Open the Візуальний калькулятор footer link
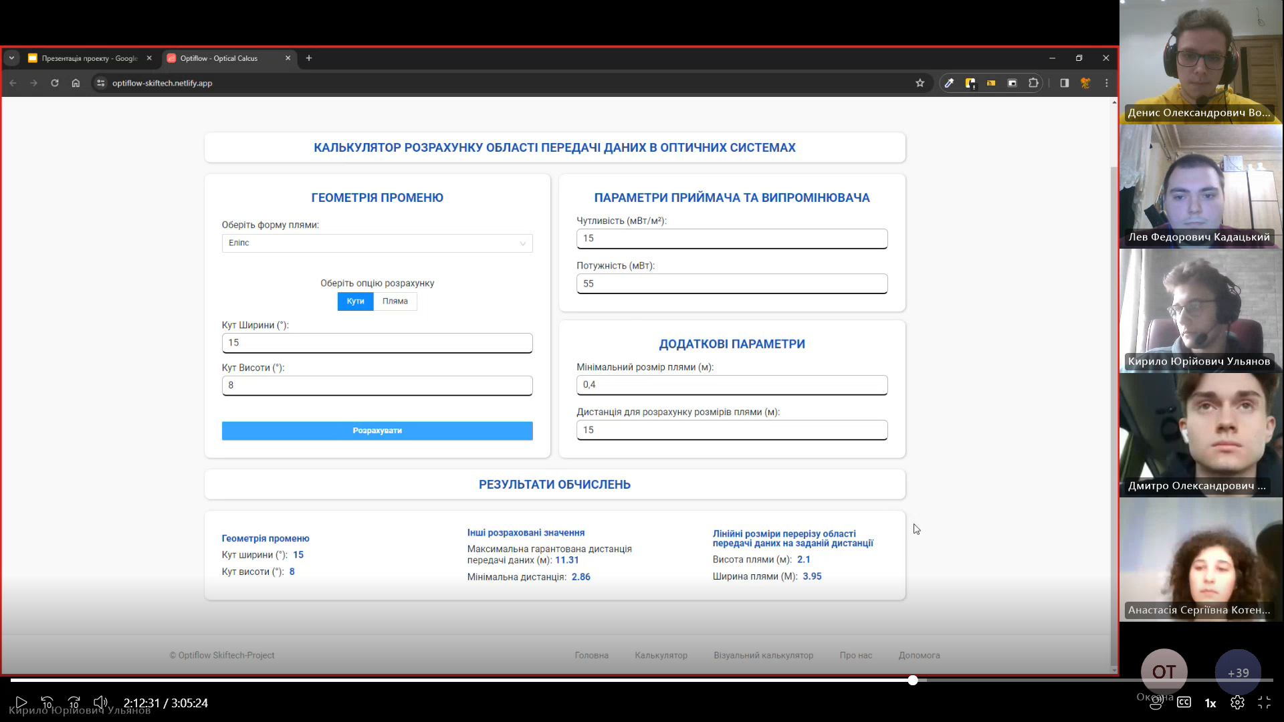Image resolution: width=1284 pixels, height=722 pixels. 763,655
